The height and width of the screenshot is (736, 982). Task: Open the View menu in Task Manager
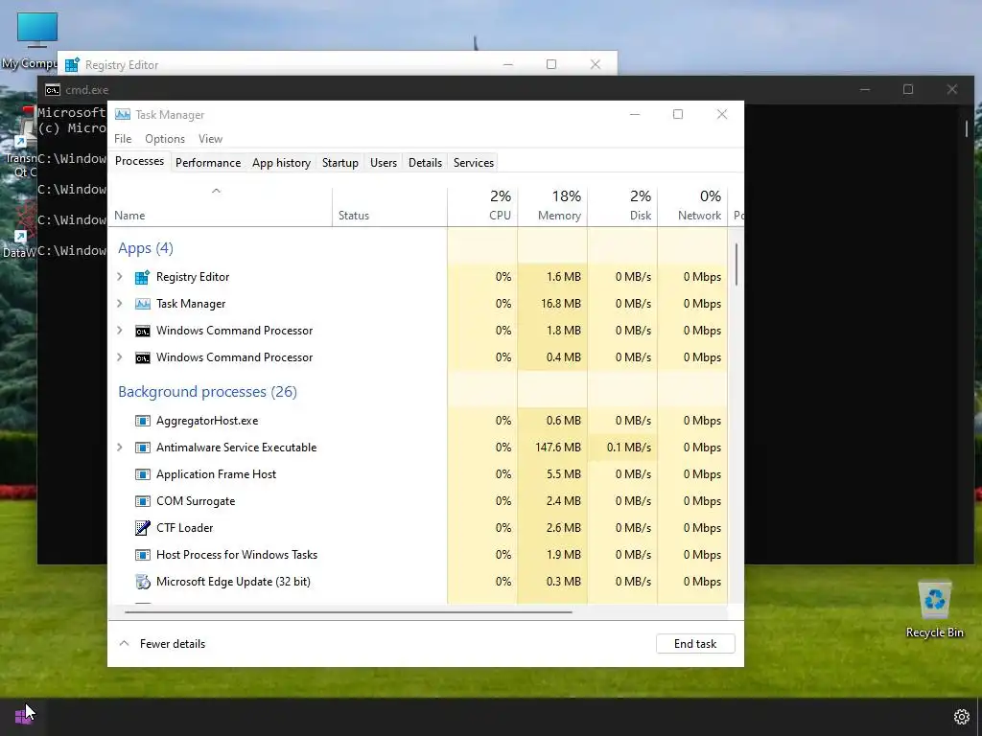click(210, 139)
